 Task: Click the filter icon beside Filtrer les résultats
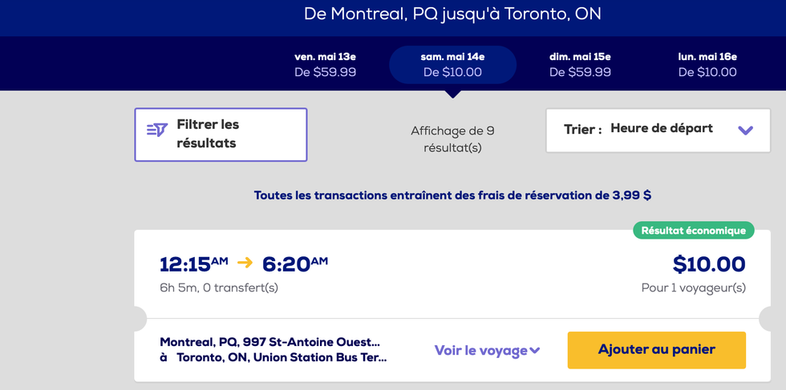[x=157, y=130]
